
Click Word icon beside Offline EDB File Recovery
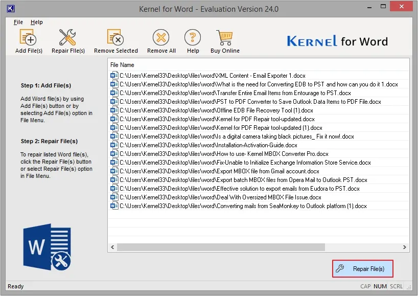pyautogui.click(x=114, y=110)
